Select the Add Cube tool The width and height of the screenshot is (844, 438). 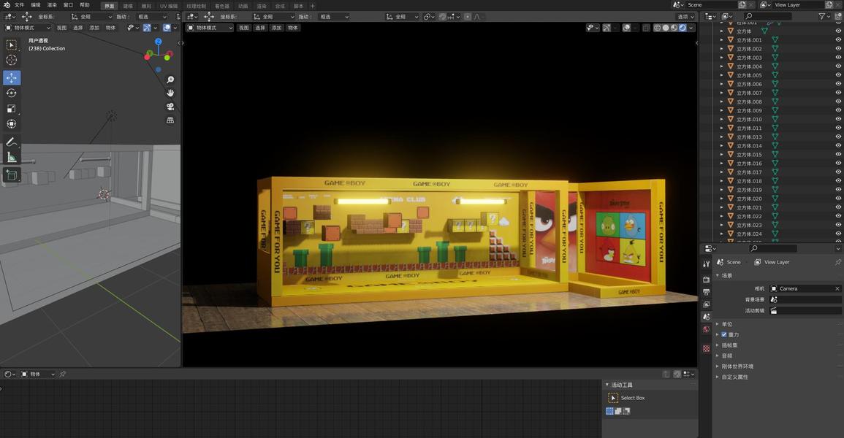11,174
